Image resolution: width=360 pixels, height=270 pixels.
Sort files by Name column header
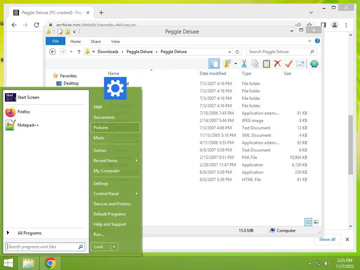tap(114, 73)
